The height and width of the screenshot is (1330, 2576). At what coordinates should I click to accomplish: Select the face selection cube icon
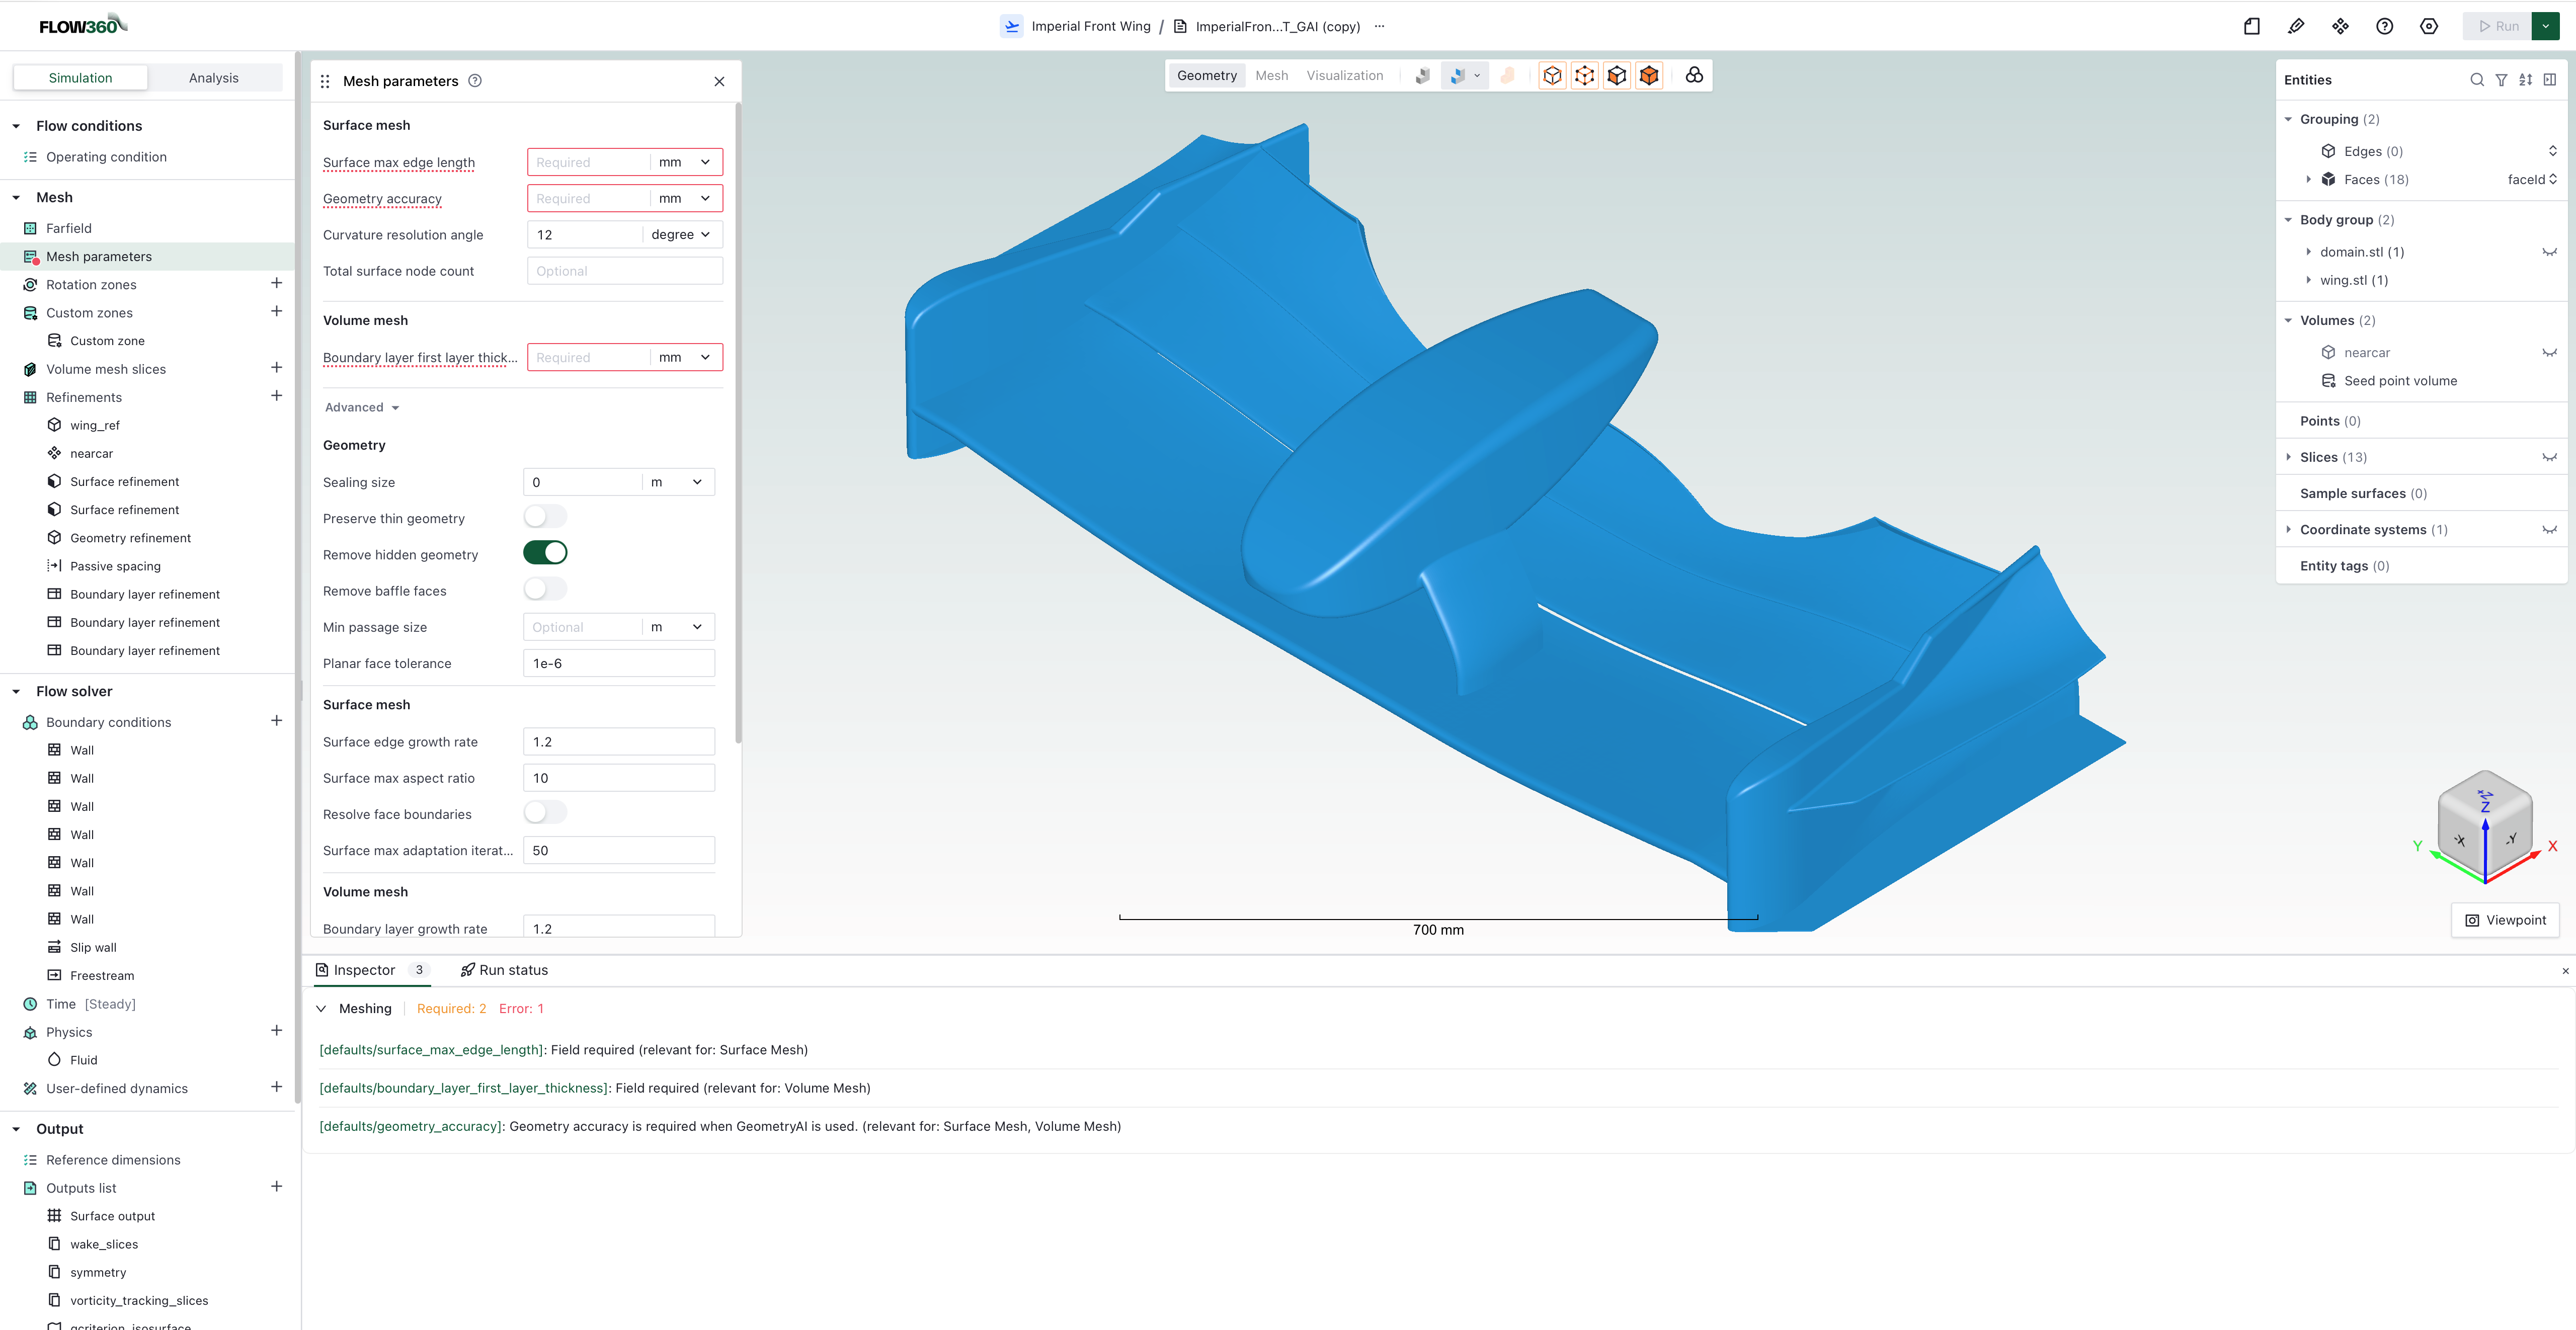point(1617,76)
